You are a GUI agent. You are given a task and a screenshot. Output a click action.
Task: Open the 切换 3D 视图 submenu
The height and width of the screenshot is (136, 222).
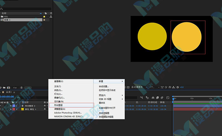pos(109,99)
